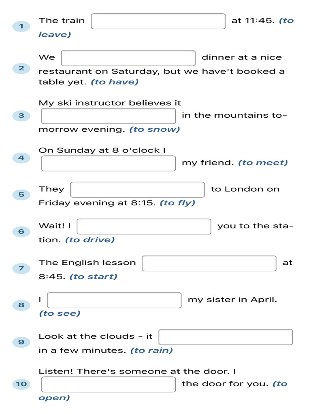Click the blank before "the door for you"
Screen dimensions: 311x414
coord(108,384)
